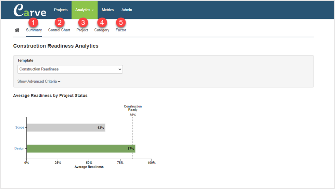Image resolution: width=335 pixels, height=189 pixels.
Task: Click the Average Readiness axis title
Action: [89, 167]
